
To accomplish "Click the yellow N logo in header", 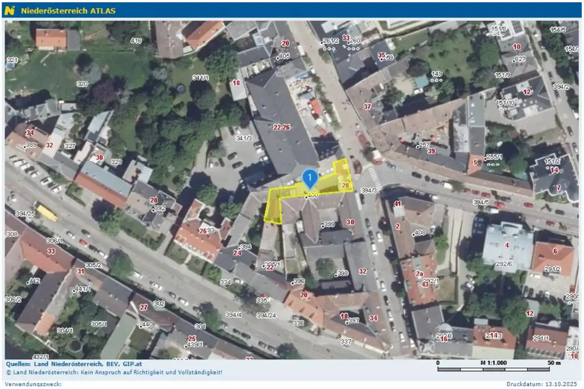I will click(x=9, y=10).
